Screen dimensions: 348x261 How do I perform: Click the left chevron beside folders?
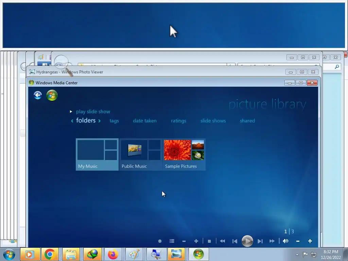[x=72, y=121]
